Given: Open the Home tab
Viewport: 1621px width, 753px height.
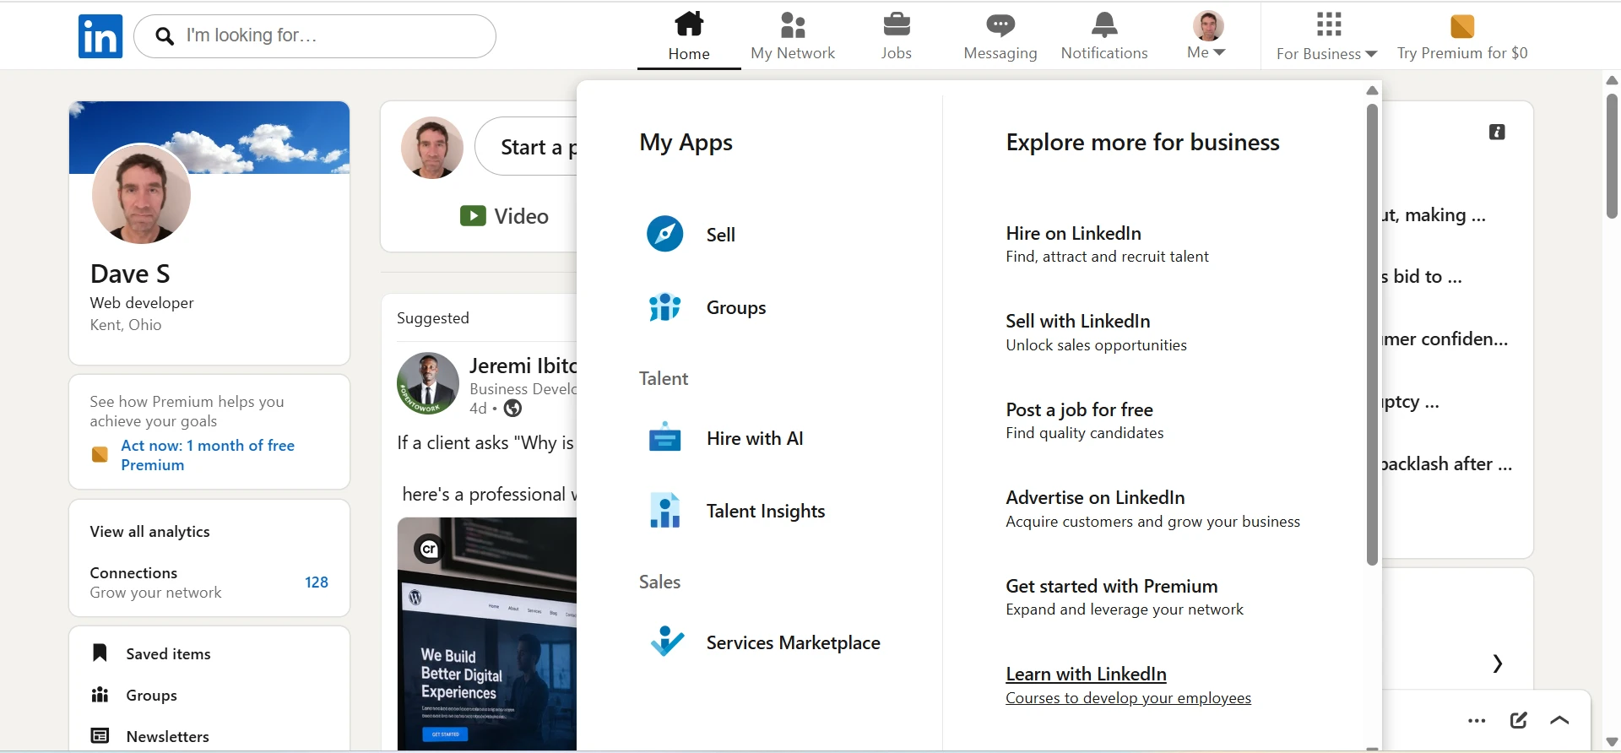Looking at the screenshot, I should pos(689,35).
